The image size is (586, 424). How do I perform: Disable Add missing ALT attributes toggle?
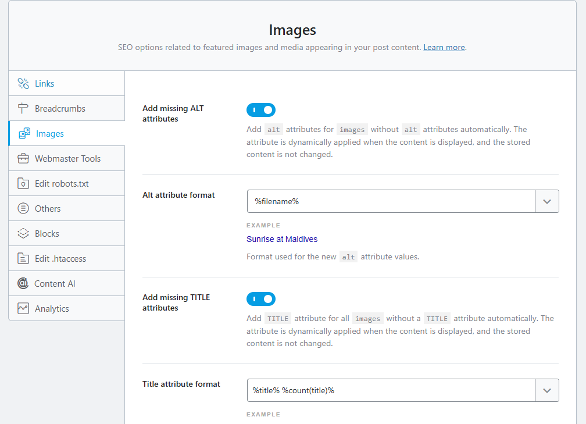[x=261, y=110]
